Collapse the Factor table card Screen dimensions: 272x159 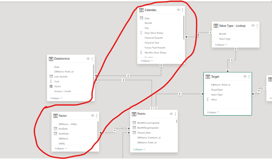tap(61, 148)
